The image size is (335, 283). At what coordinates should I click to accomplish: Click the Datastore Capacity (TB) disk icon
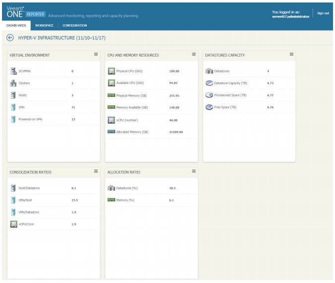(209, 83)
